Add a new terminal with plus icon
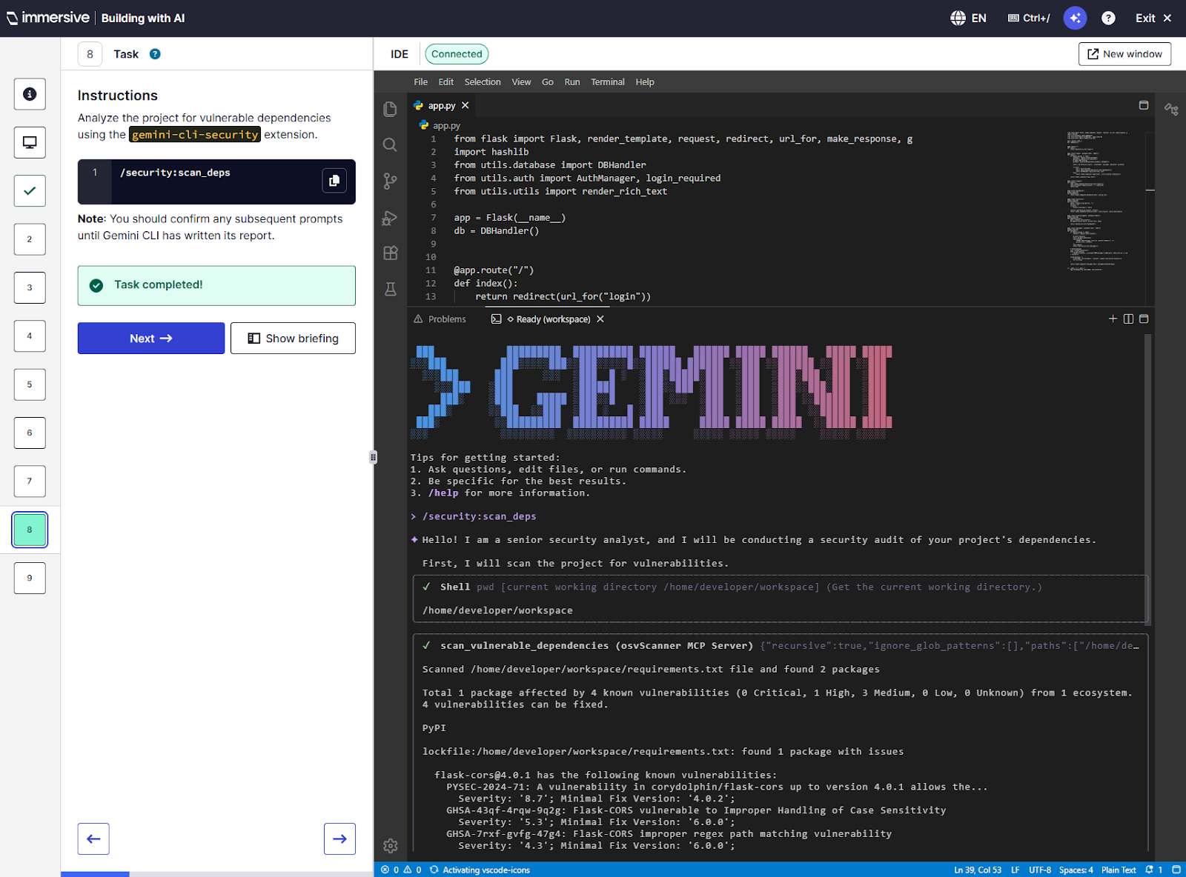The image size is (1186, 877). pos(1113,319)
